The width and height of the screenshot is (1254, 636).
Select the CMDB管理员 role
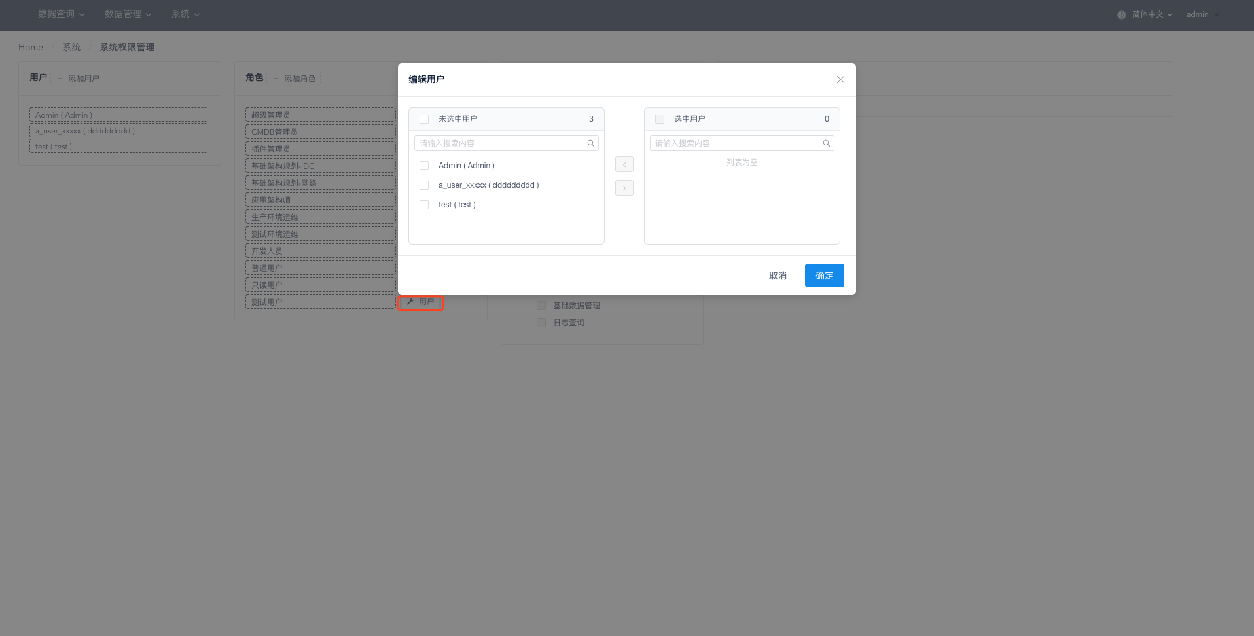(x=321, y=132)
